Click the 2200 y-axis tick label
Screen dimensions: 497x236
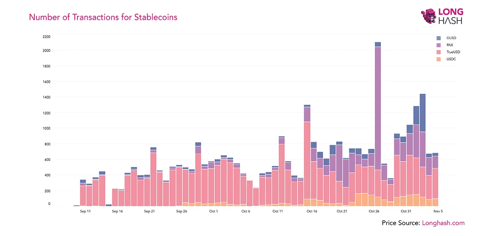click(x=46, y=36)
